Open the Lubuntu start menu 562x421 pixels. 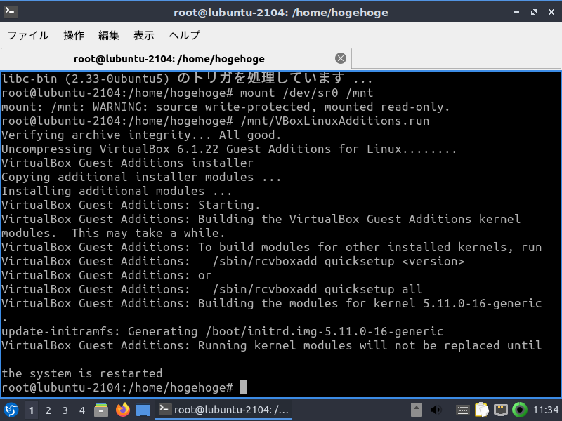tap(11, 410)
